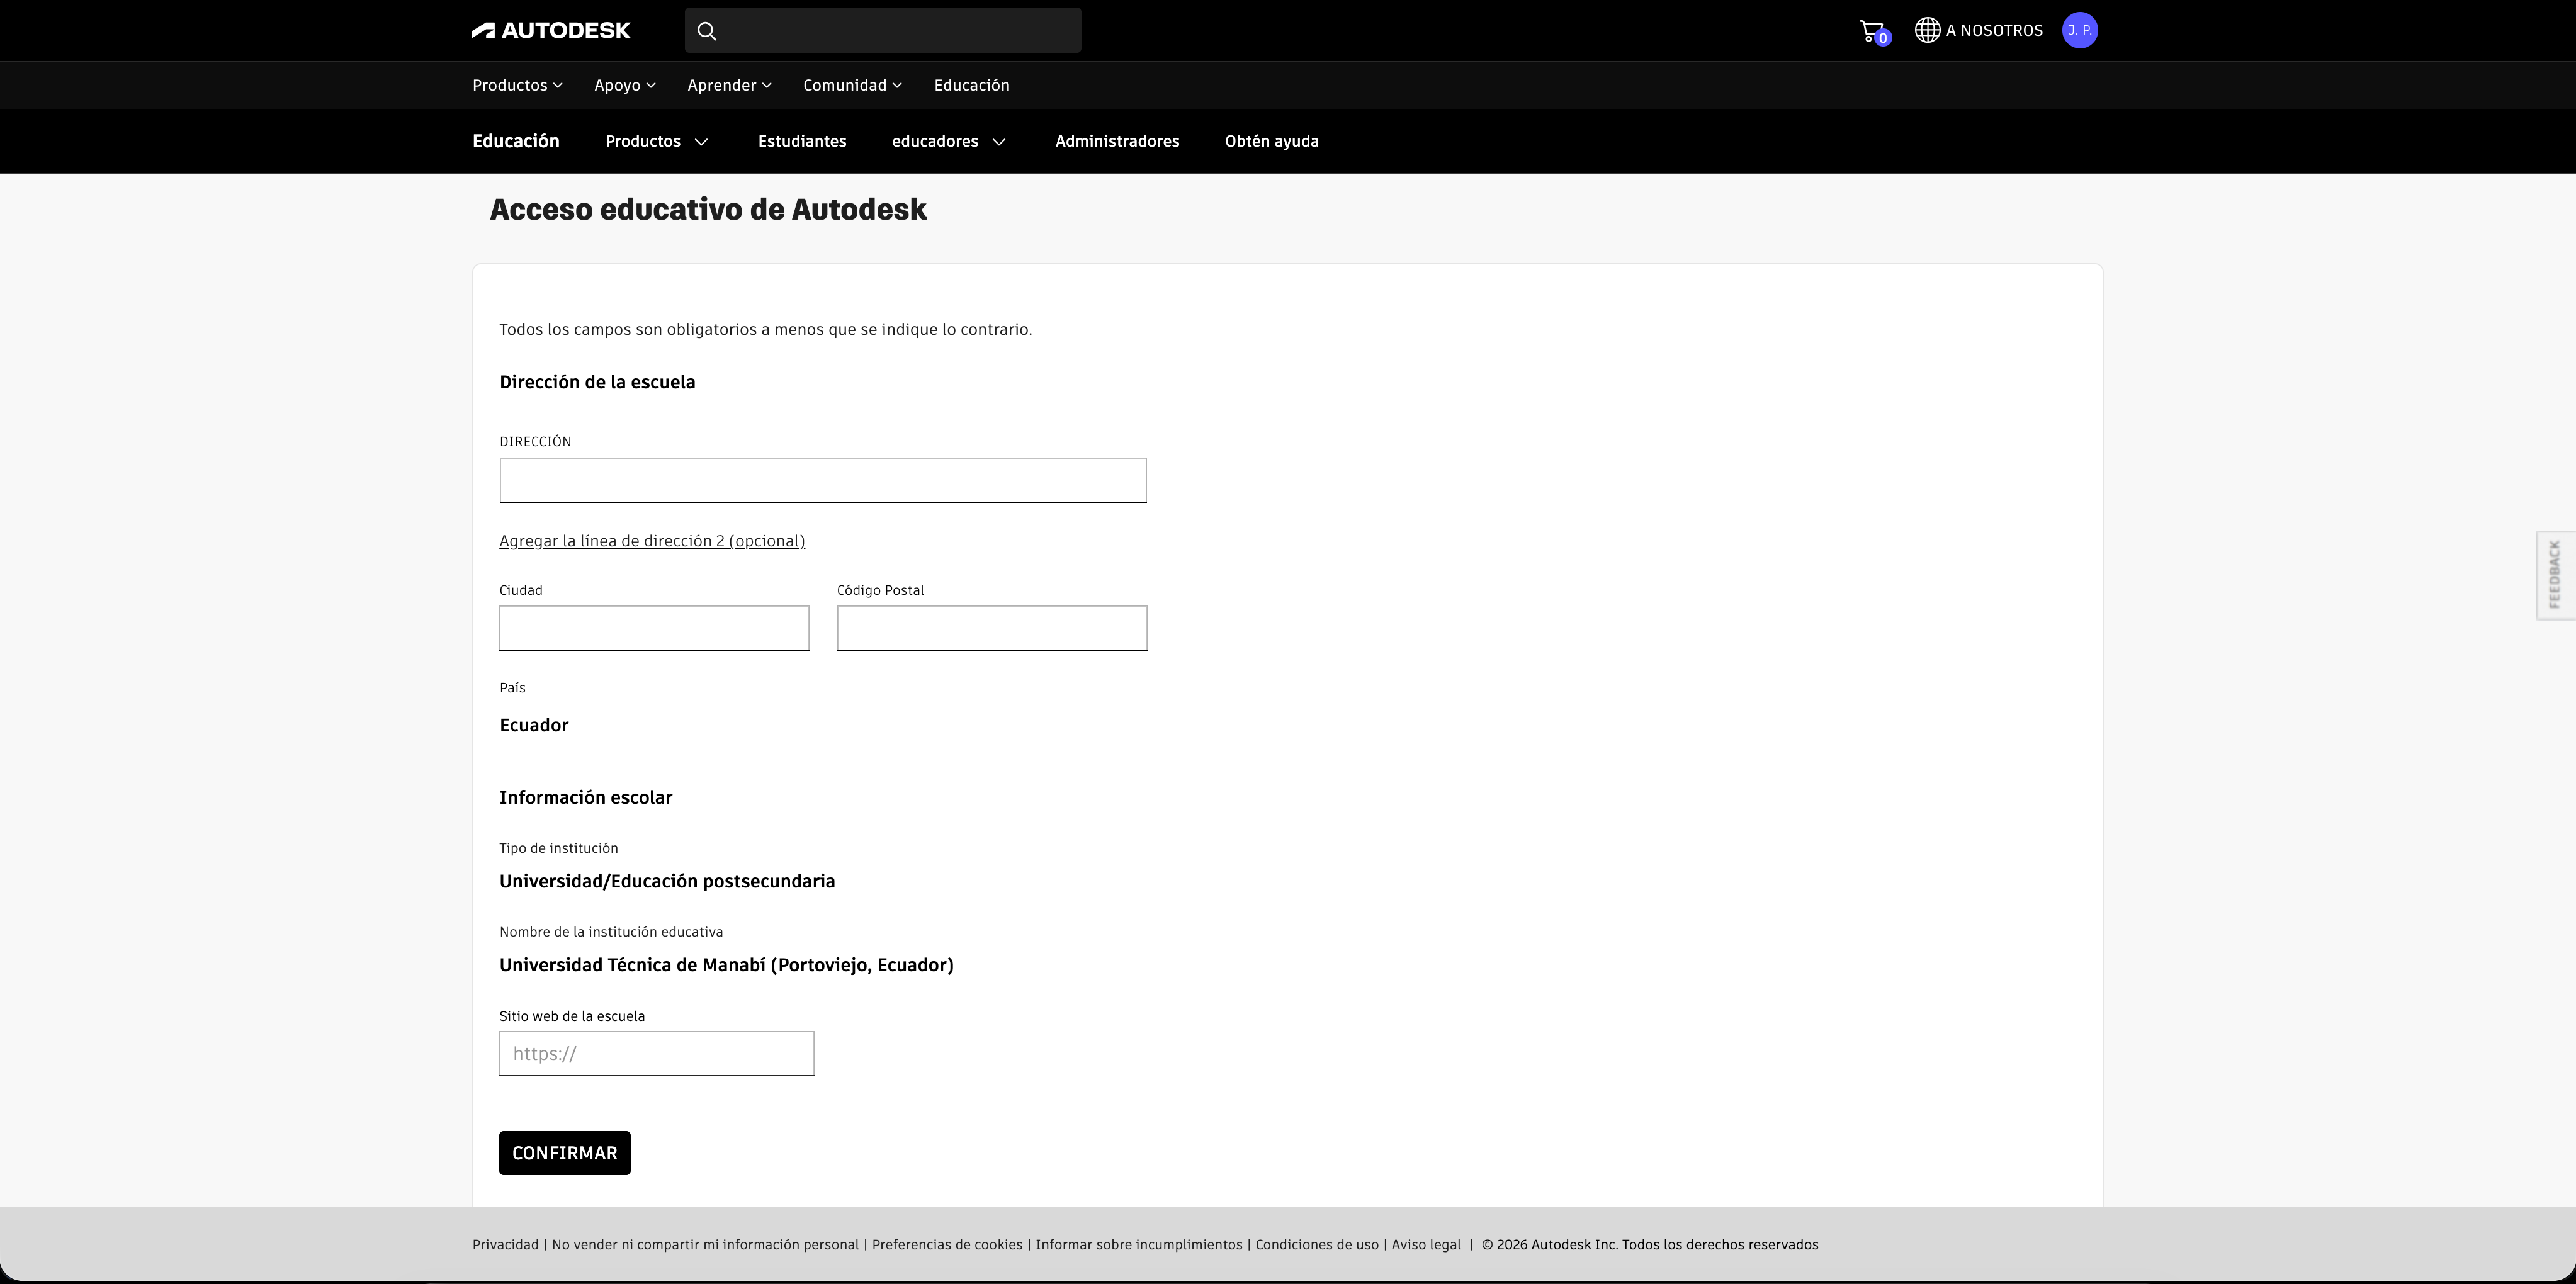
Task: Click the Dirección de la escuela heading
Action: 597,382
